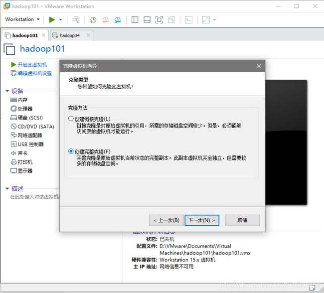
Task: Close the hadoop04 tab
Action: click(x=88, y=35)
